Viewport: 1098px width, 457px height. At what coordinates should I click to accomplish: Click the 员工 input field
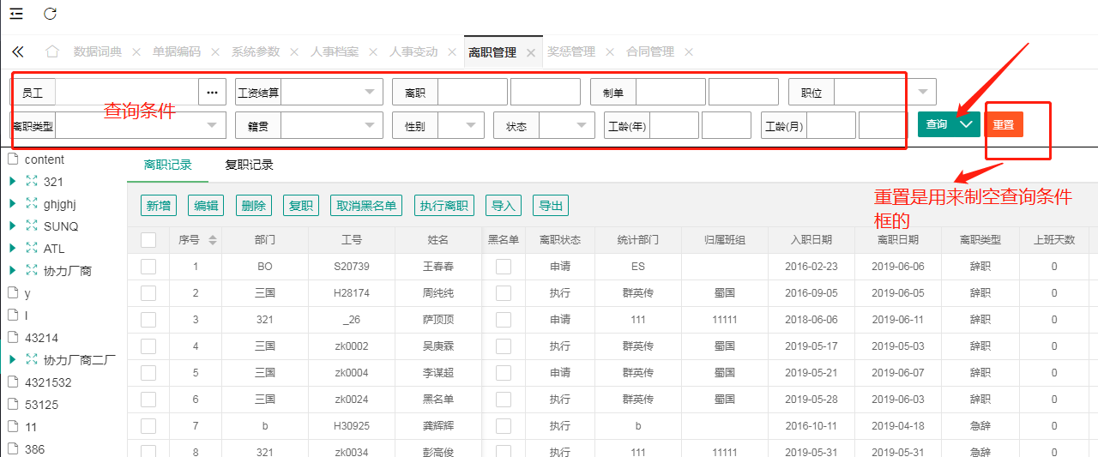click(x=125, y=92)
